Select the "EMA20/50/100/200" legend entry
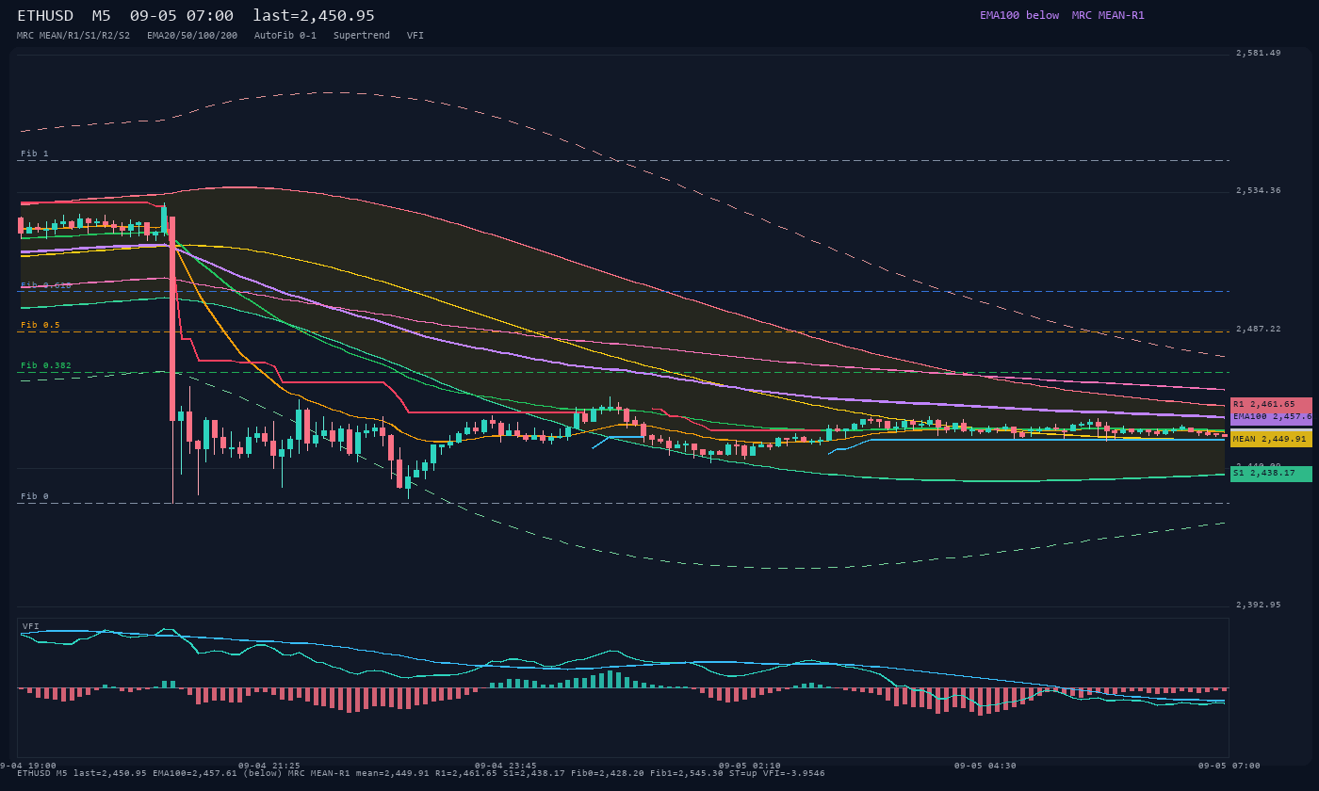 [192, 36]
